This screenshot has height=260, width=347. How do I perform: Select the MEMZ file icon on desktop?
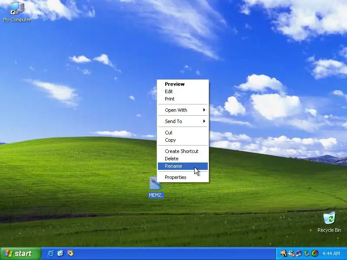[156, 183]
